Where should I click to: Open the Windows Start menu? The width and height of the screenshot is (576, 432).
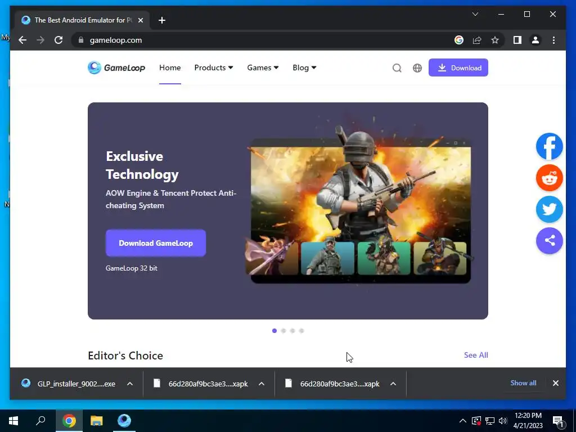click(13, 421)
